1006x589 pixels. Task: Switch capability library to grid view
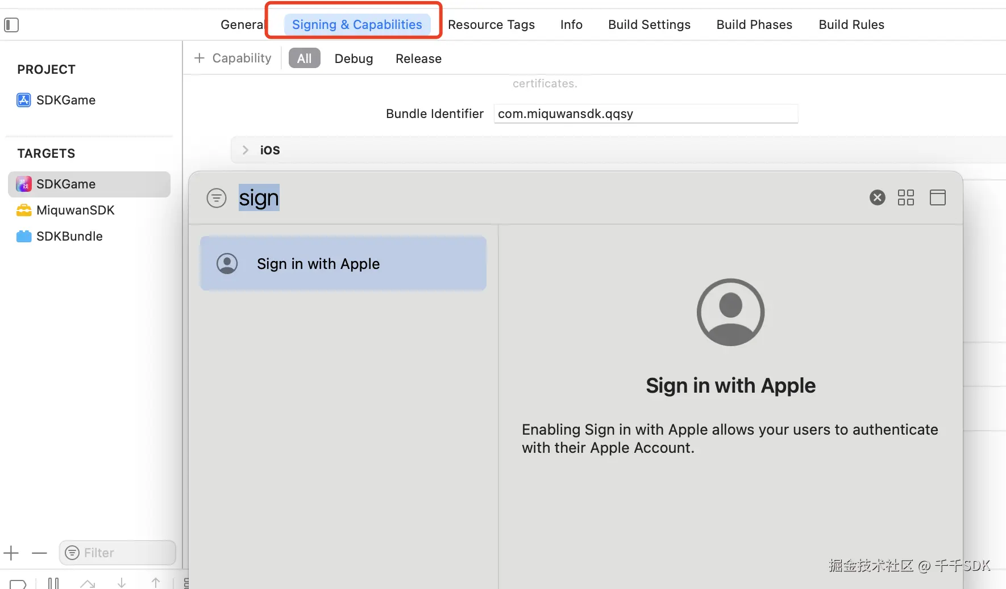pyautogui.click(x=906, y=197)
